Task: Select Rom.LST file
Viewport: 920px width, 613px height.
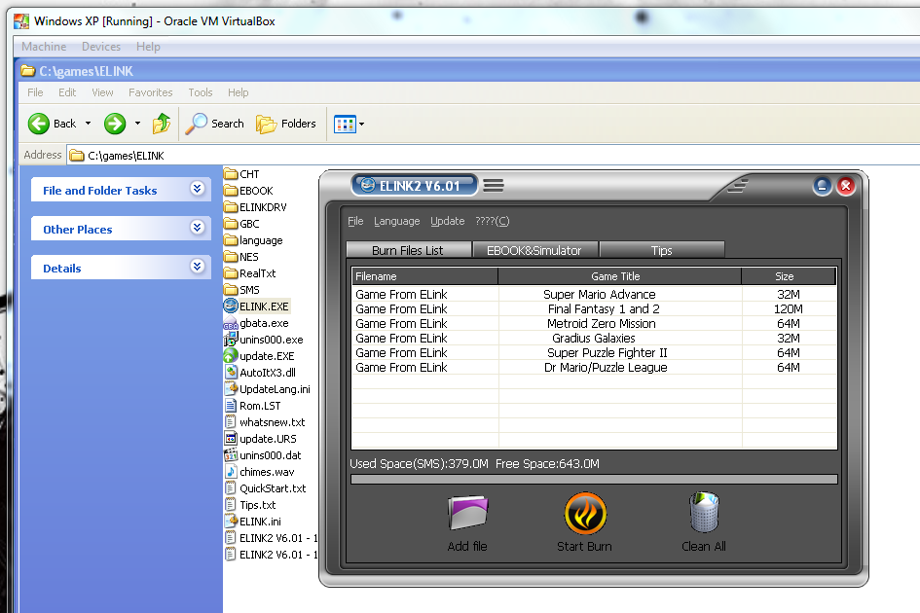Action: point(253,406)
